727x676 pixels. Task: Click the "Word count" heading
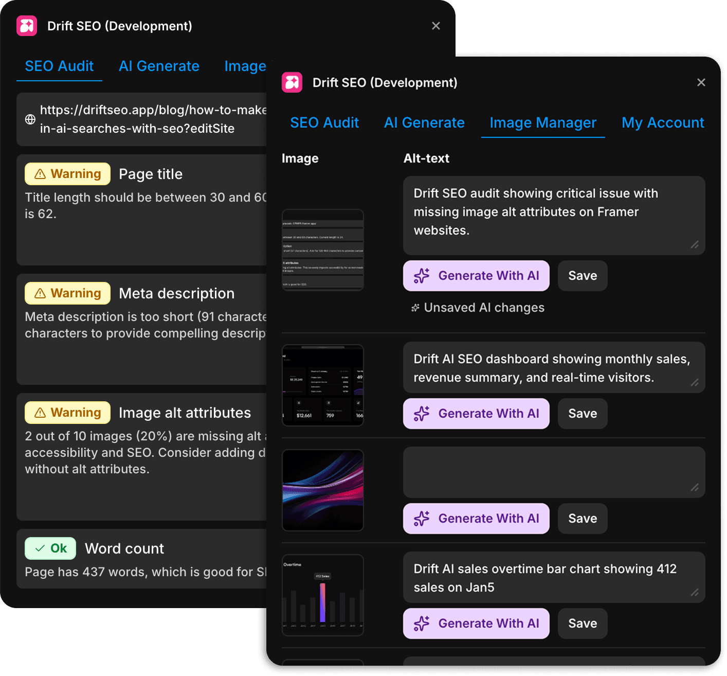coord(124,548)
